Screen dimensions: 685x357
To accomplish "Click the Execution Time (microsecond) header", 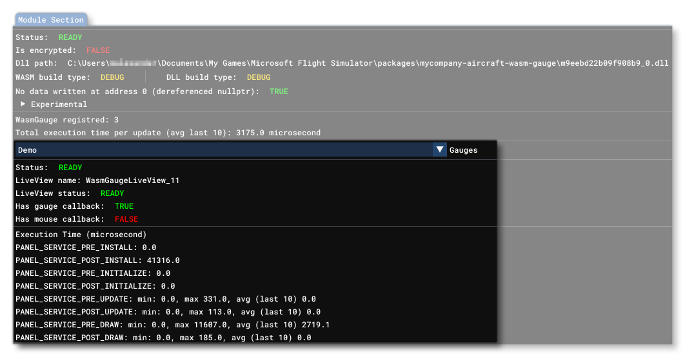I will click(81, 235).
